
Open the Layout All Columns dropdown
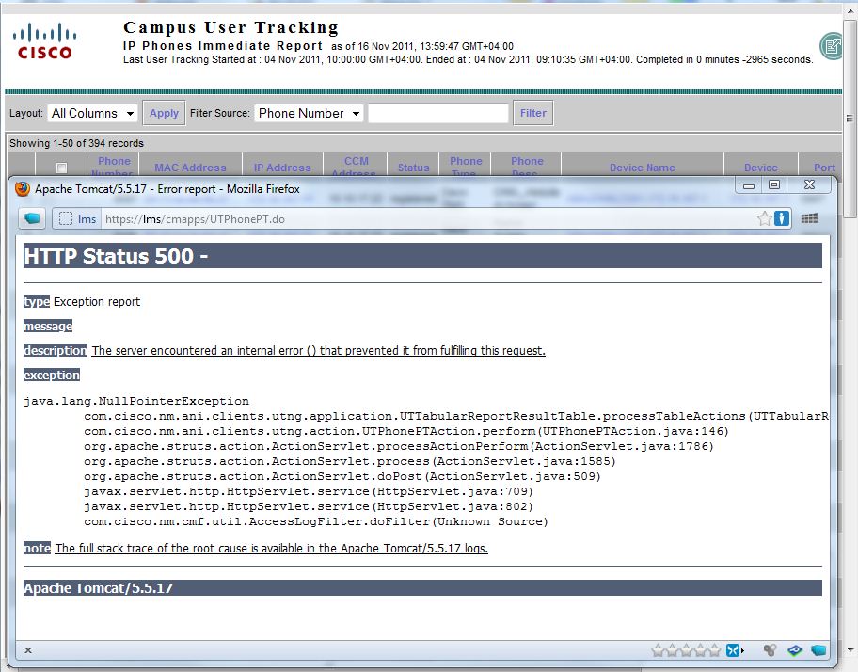tap(92, 113)
